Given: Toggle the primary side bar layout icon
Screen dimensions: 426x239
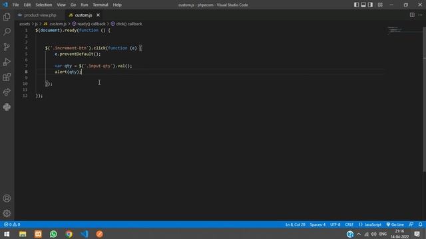Looking at the screenshot, I should [x=356, y=5].
